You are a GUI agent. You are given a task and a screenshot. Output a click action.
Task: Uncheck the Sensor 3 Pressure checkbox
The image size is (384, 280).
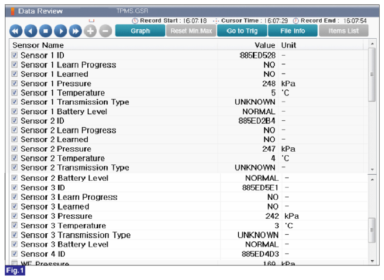click(15, 216)
